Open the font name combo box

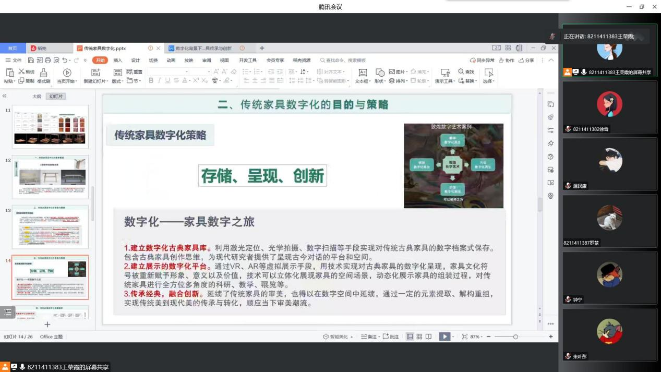tap(169, 72)
